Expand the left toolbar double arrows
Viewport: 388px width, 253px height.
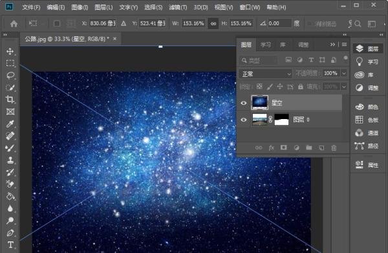click(x=5, y=35)
